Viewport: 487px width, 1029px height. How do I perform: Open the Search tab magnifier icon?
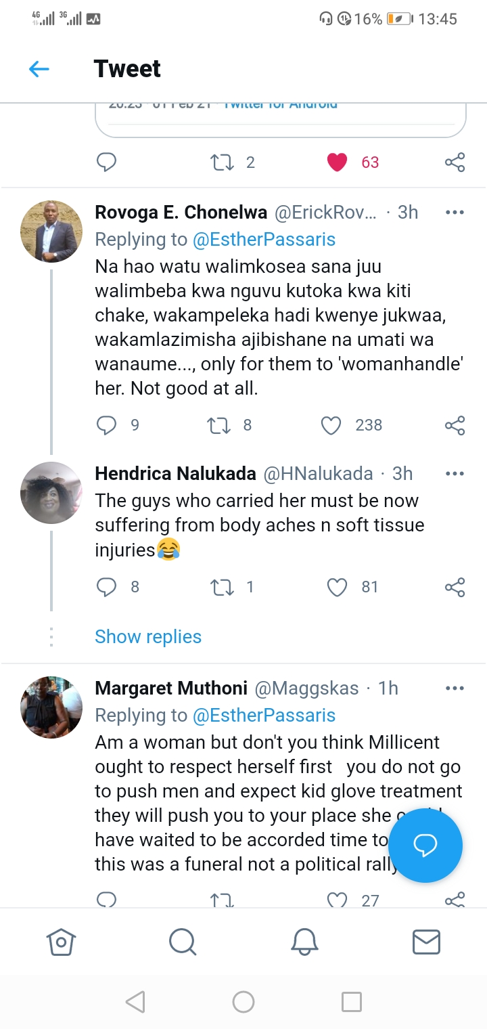183,942
